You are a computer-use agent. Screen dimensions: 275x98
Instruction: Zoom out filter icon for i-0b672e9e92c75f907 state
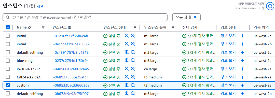click(x=133, y=94)
